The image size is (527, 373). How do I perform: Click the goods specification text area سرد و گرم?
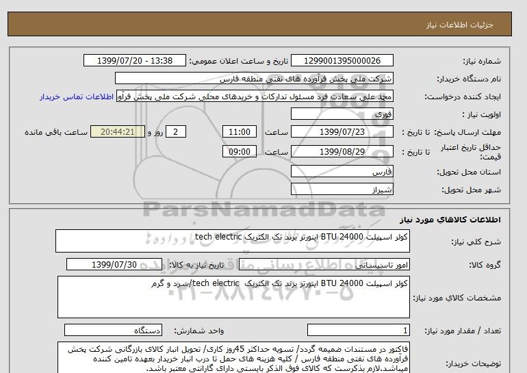(x=233, y=297)
